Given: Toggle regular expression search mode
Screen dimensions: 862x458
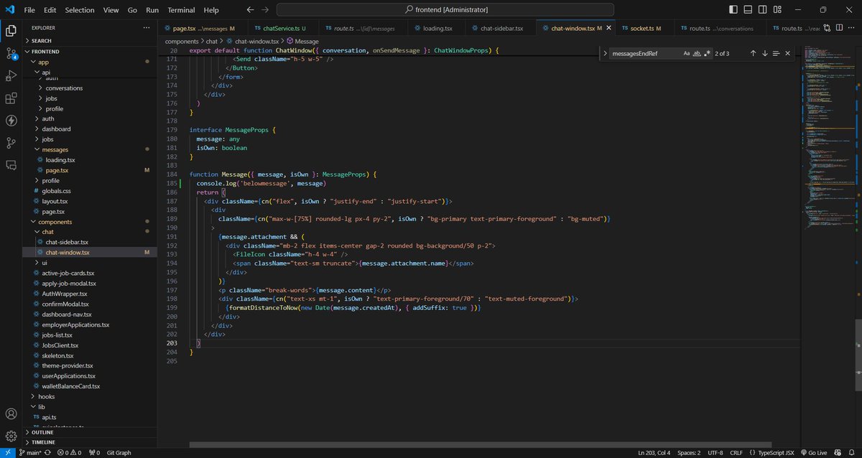Looking at the screenshot, I should click(x=708, y=53).
